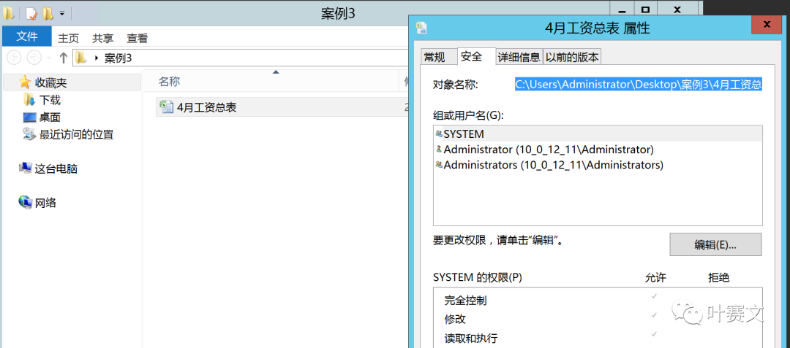Click the 桌面 monitor icon
Screen dimensions: 790x348
(30, 117)
